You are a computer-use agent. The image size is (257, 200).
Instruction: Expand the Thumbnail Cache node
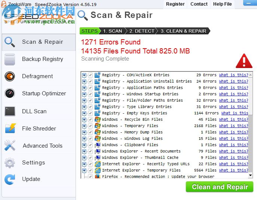(84, 158)
